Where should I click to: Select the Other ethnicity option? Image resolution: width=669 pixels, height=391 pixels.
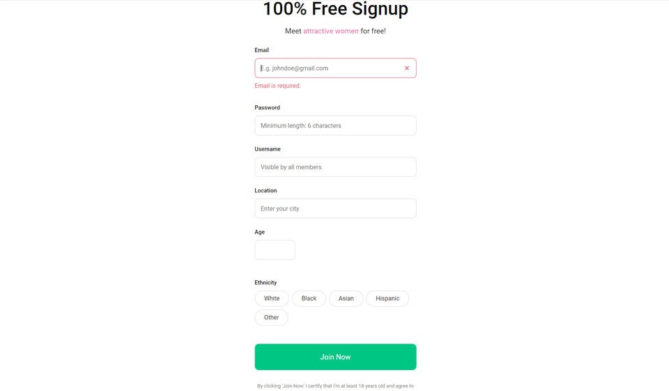click(271, 318)
